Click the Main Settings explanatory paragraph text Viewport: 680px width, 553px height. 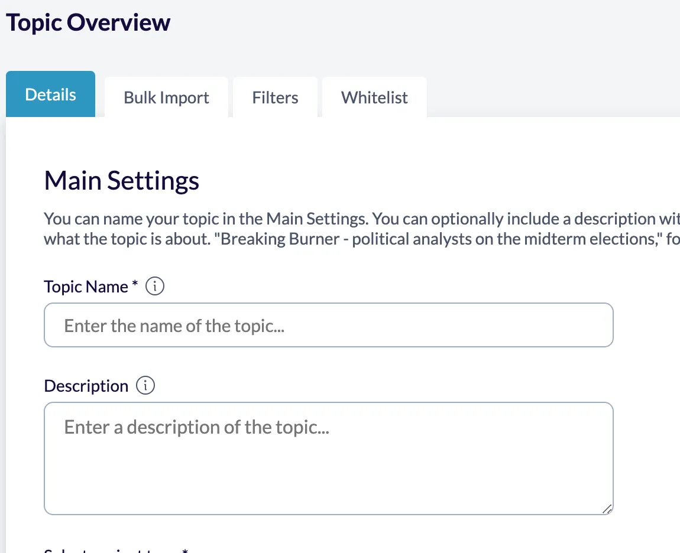pyautogui.click(x=331, y=229)
